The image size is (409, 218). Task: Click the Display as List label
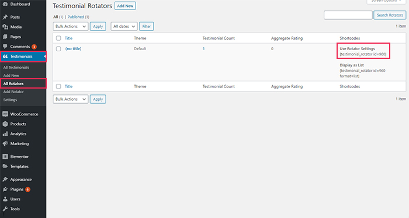tap(352, 65)
